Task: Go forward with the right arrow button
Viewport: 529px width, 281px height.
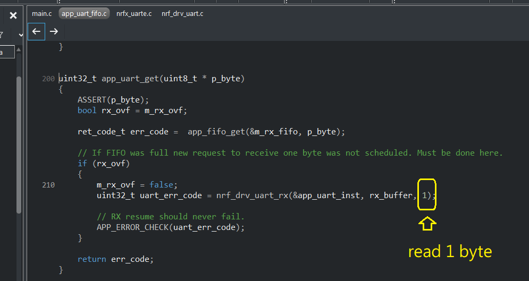Action: tap(54, 32)
